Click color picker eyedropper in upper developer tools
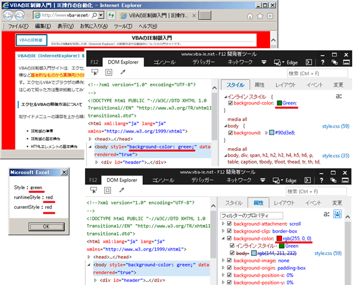This screenshot has width=357, height=285. 123,72
